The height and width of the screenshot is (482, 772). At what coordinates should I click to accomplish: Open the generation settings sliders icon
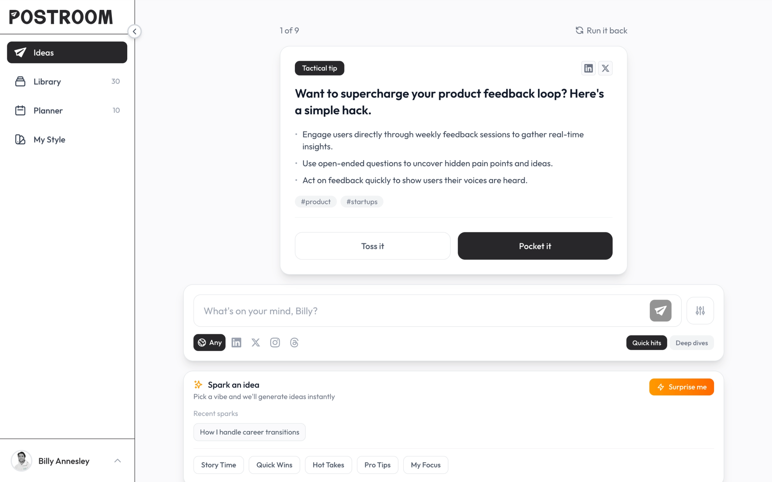tap(700, 310)
